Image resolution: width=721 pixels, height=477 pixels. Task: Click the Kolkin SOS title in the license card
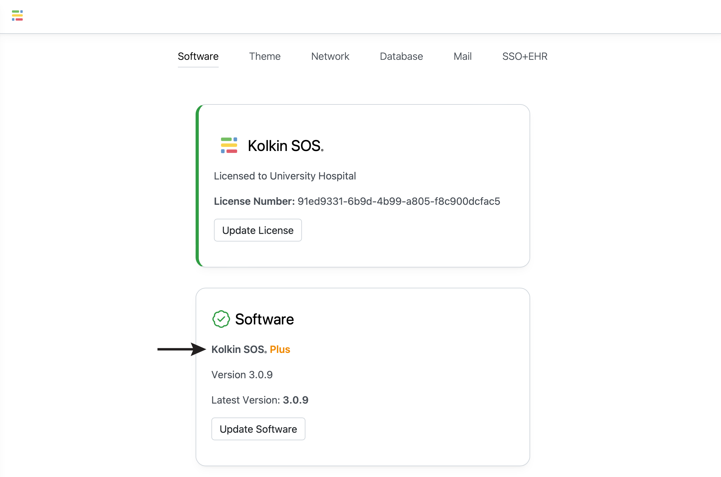point(285,146)
